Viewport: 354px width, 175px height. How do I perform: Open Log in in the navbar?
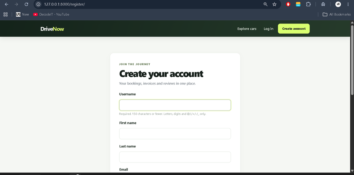pyautogui.click(x=268, y=29)
